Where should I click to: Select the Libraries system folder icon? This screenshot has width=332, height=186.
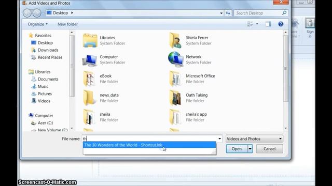pos(90,40)
